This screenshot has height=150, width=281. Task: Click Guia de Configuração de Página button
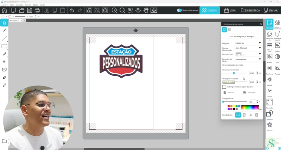(x=242, y=37)
